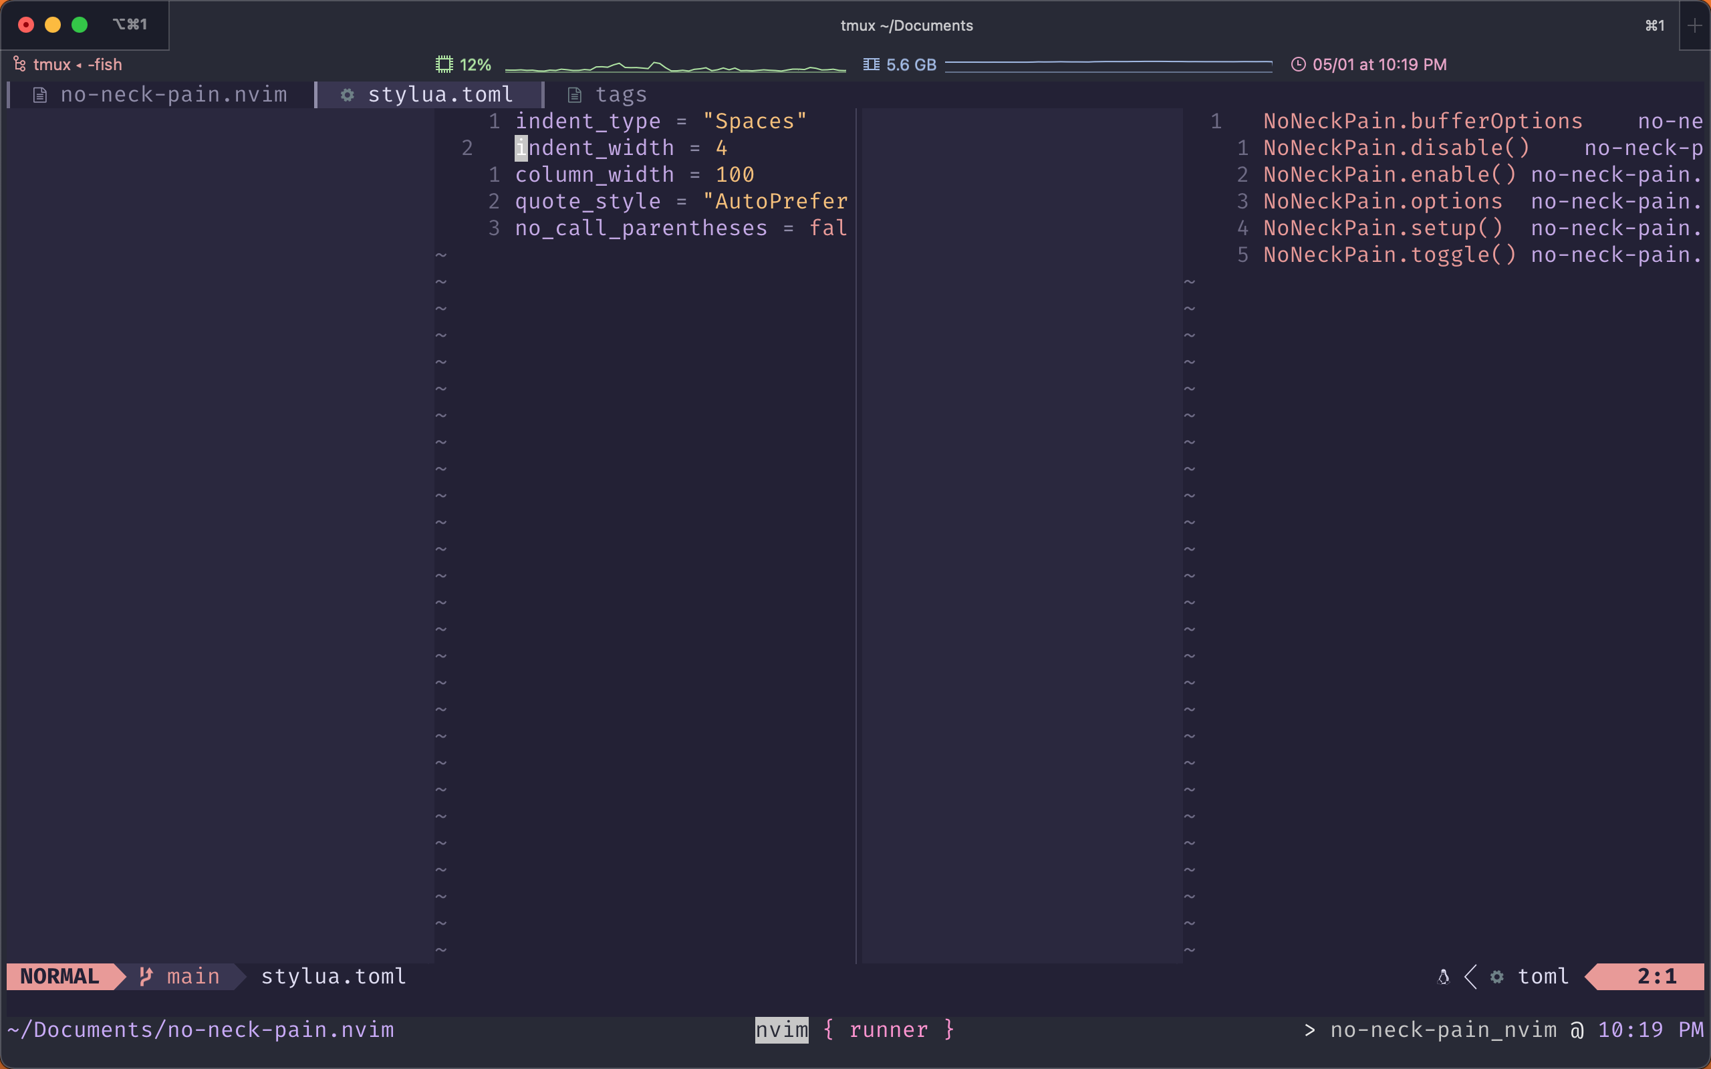Click the git branch icon beside main
The image size is (1711, 1069).
point(146,976)
